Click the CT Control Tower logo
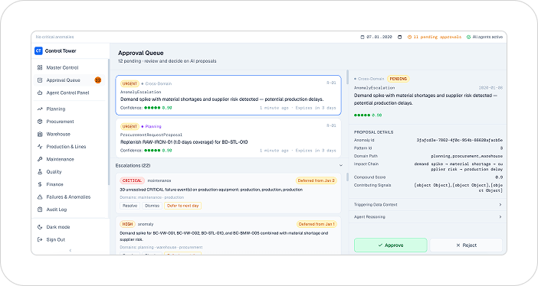 (x=38, y=50)
